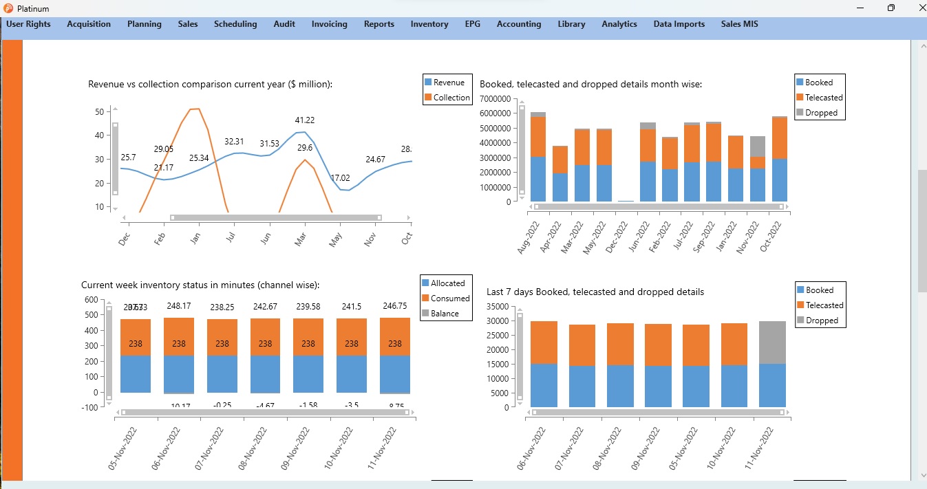Image resolution: width=927 pixels, height=489 pixels.
Task: Click the Platinum app logo icon
Action: 8,8
